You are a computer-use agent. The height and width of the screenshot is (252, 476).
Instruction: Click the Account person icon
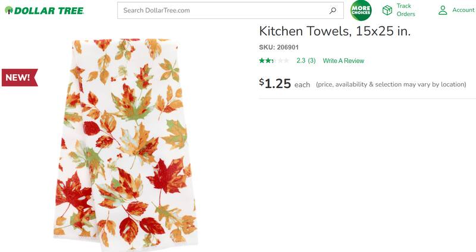point(443,10)
